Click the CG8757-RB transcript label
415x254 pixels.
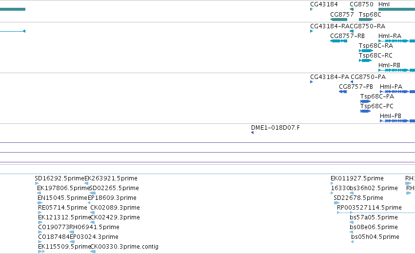tap(347, 36)
